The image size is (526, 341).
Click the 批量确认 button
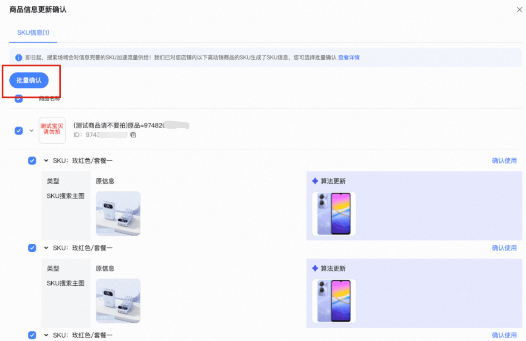coord(29,80)
